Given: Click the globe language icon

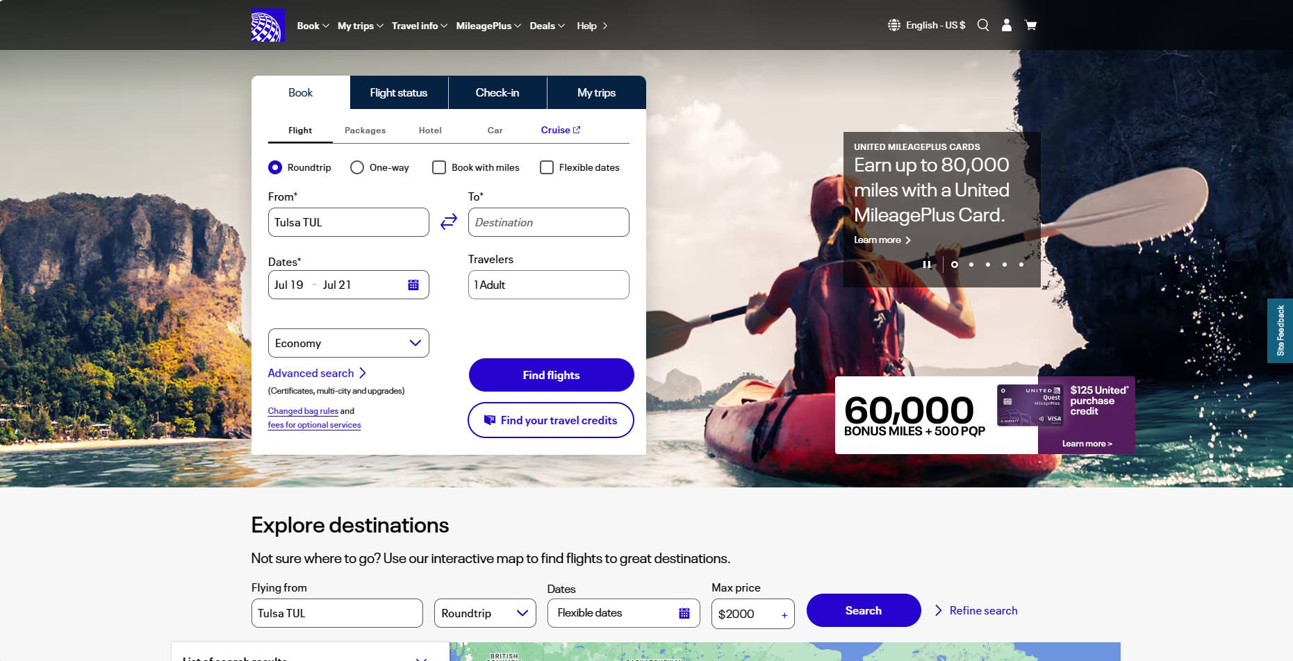Looking at the screenshot, I should [x=894, y=26].
